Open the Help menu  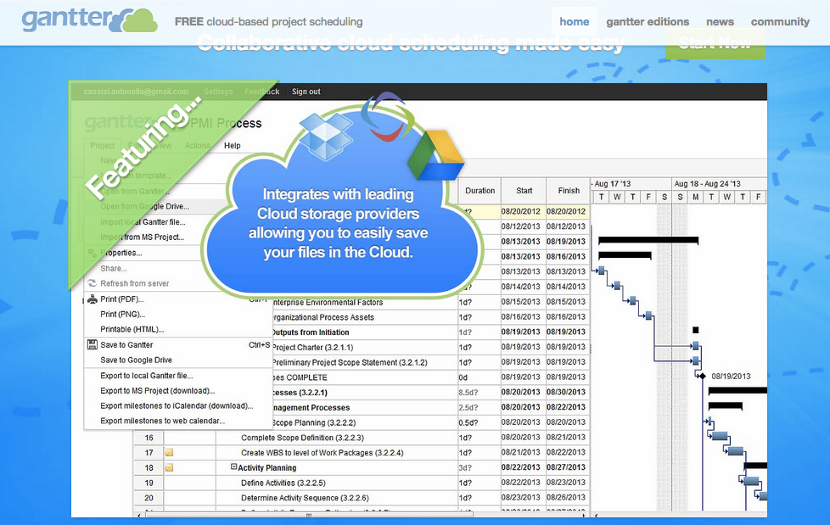coord(232,146)
